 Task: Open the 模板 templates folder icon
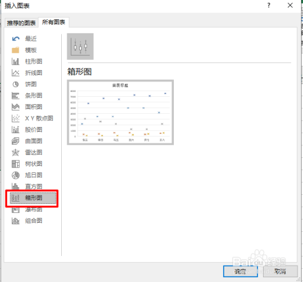pos(16,50)
